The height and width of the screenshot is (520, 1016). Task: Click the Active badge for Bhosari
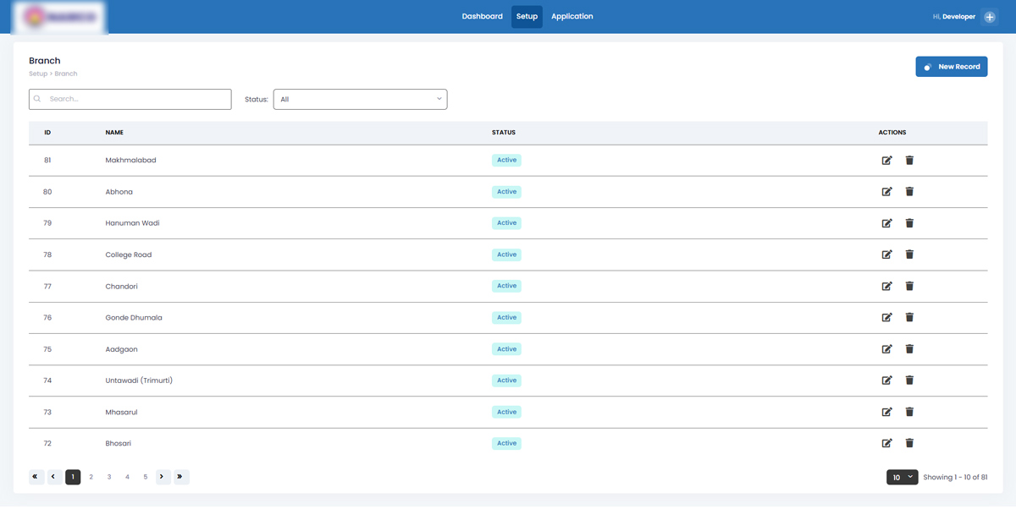click(x=506, y=443)
